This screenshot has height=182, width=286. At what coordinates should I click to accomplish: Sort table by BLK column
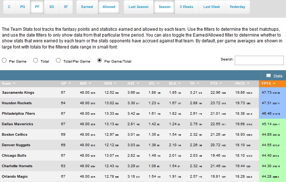[x=175, y=84]
